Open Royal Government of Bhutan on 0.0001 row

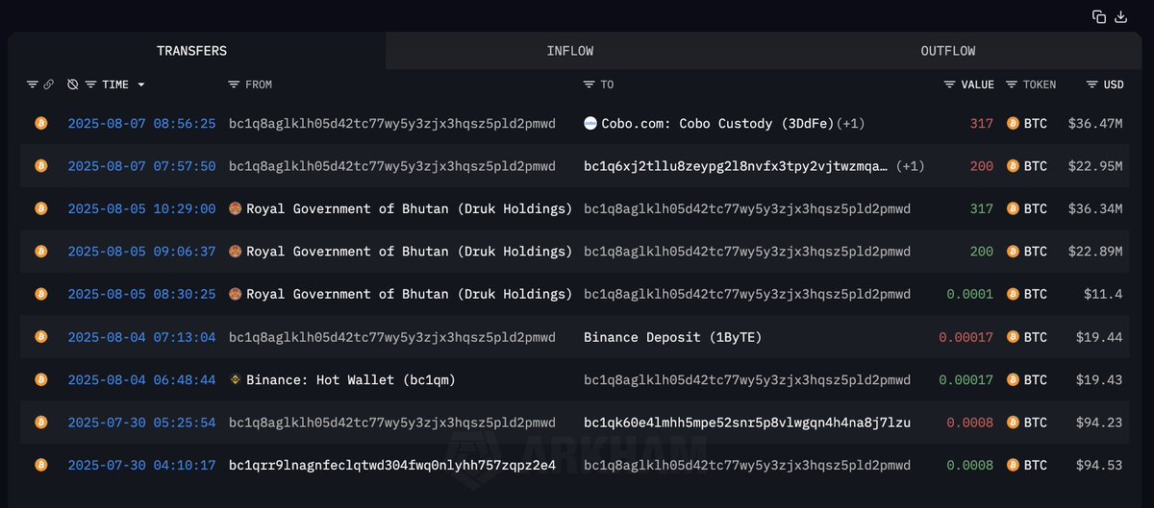coord(409,294)
